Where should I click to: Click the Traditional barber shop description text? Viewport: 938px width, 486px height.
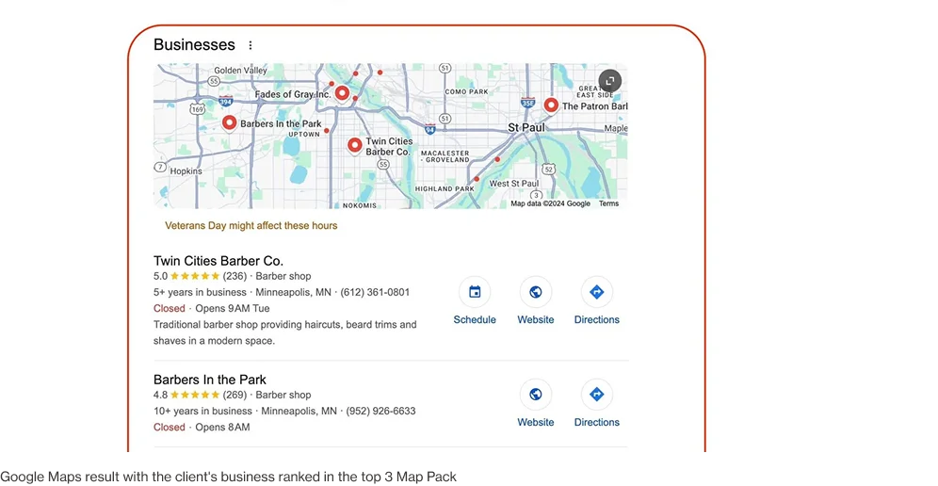(284, 332)
